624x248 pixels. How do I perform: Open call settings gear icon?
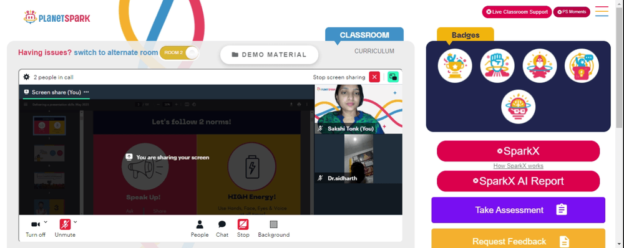[27, 77]
